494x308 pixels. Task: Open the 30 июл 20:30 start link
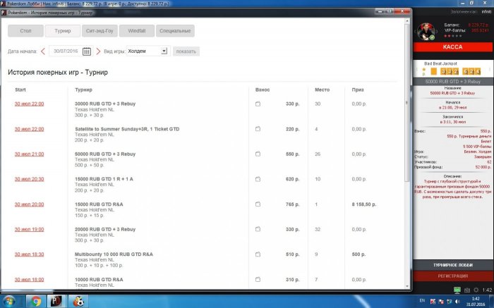coord(30,179)
